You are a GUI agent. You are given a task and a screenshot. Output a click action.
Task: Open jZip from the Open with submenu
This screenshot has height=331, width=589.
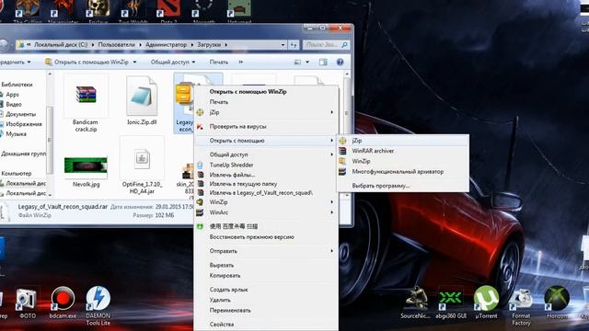403,141
